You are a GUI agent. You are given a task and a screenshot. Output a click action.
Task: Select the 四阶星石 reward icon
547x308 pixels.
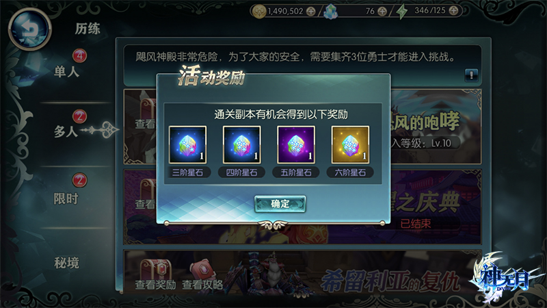(242, 145)
